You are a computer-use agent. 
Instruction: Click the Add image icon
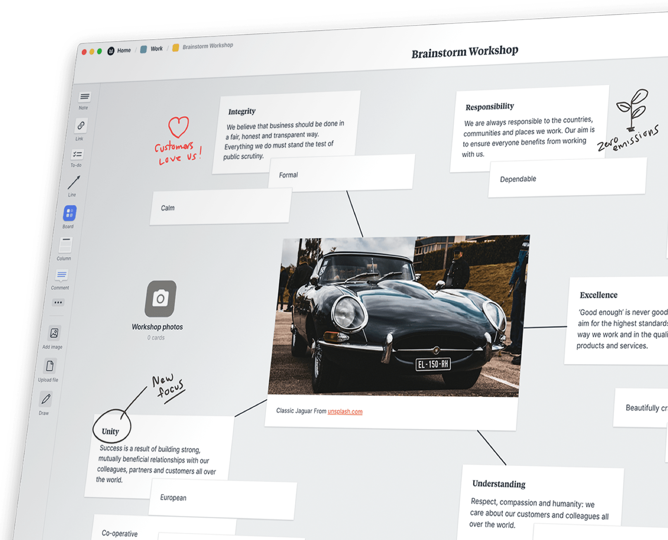54,333
